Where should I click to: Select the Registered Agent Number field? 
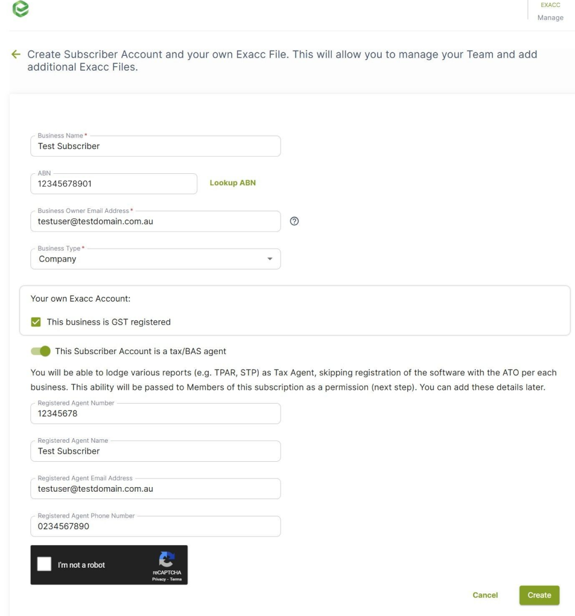[x=155, y=414]
